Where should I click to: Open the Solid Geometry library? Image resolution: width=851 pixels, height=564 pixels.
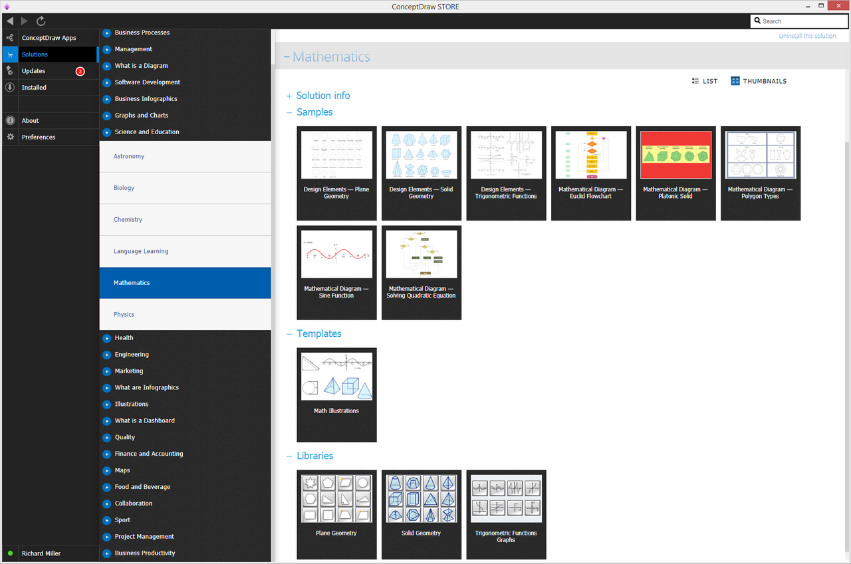421,515
